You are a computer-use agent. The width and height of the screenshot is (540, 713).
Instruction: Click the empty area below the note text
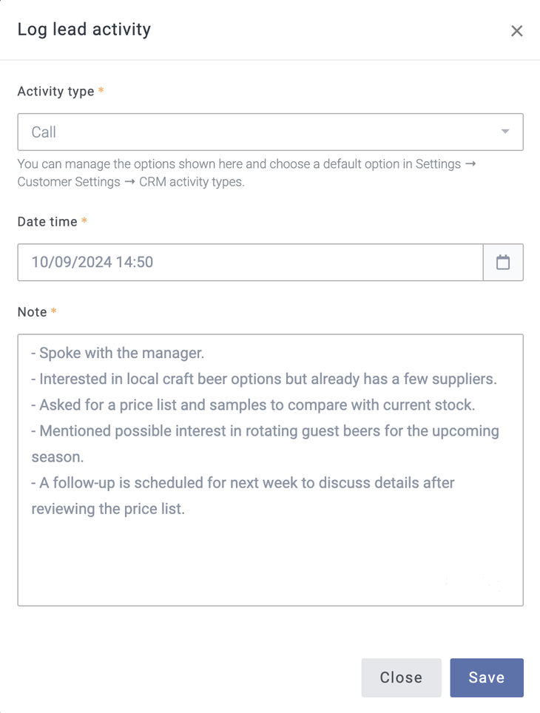point(270,562)
